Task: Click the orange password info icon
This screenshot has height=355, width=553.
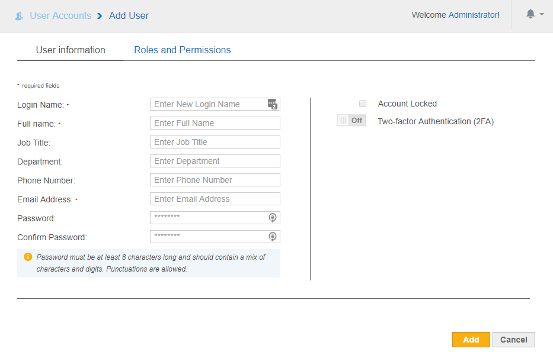Action: click(27, 257)
